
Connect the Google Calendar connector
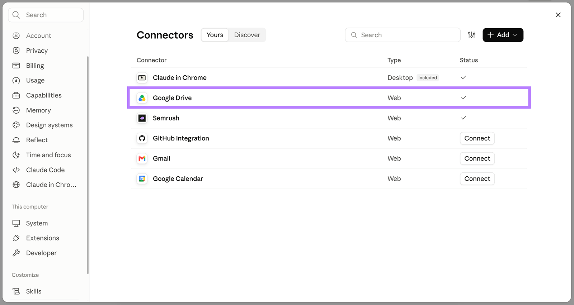click(x=477, y=178)
